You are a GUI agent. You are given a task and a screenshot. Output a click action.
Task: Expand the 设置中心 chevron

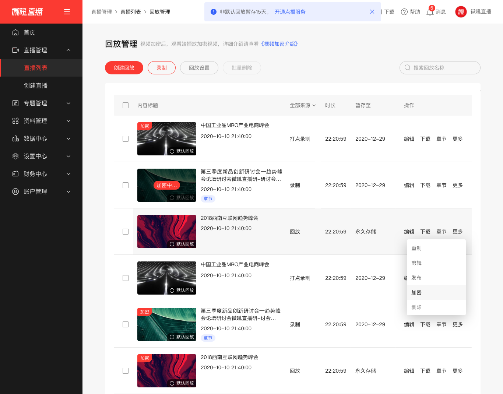[68, 156]
